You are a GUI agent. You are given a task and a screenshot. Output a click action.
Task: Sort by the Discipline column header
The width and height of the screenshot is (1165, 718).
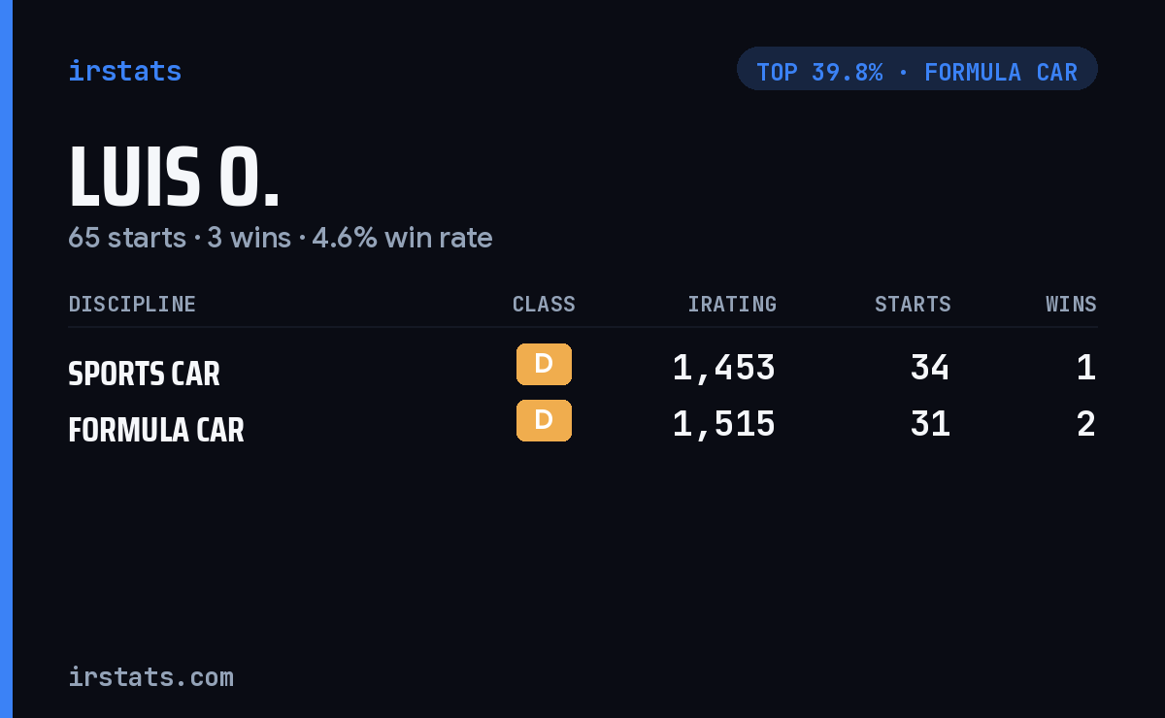click(132, 305)
